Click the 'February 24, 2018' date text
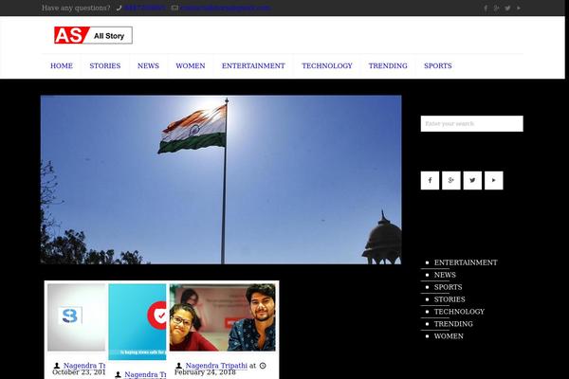 (x=205, y=372)
